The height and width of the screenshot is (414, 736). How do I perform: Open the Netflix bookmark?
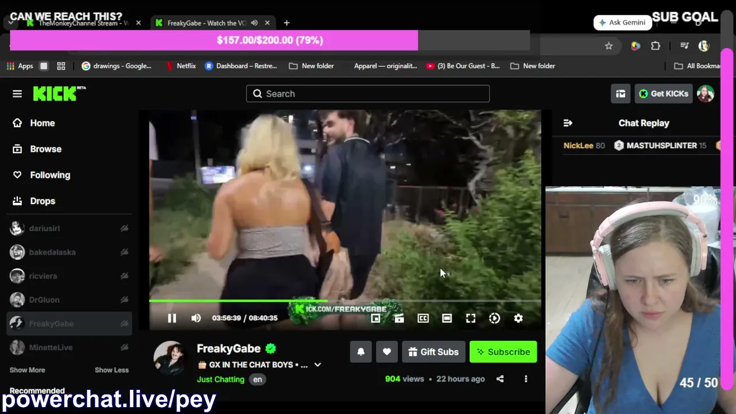(181, 66)
